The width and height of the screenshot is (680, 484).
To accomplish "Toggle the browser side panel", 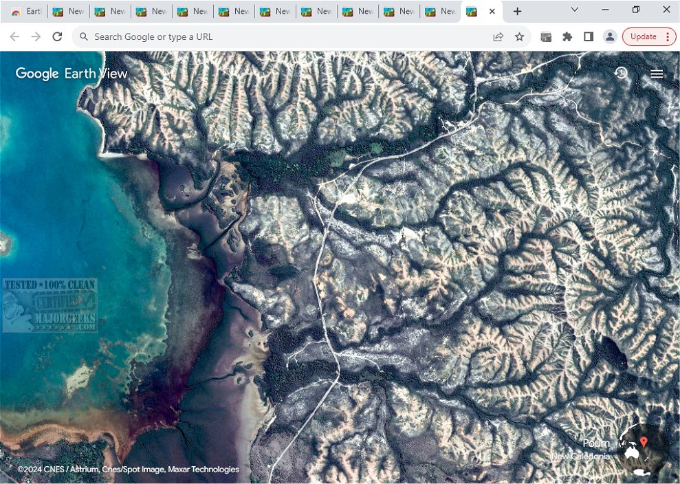I will 589,37.
